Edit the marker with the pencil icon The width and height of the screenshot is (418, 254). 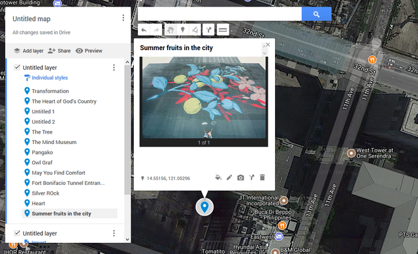coord(229,178)
